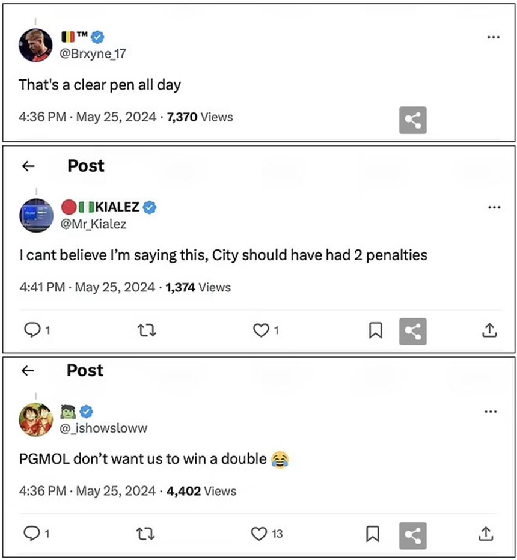
Task: Click gray share button on _ishowsloww post
Action: [x=412, y=534]
